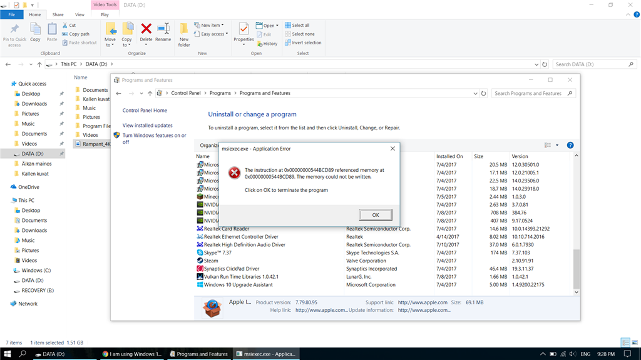Click Programs breadcrumb in Control Panel address
641x360 pixels.
point(220,93)
